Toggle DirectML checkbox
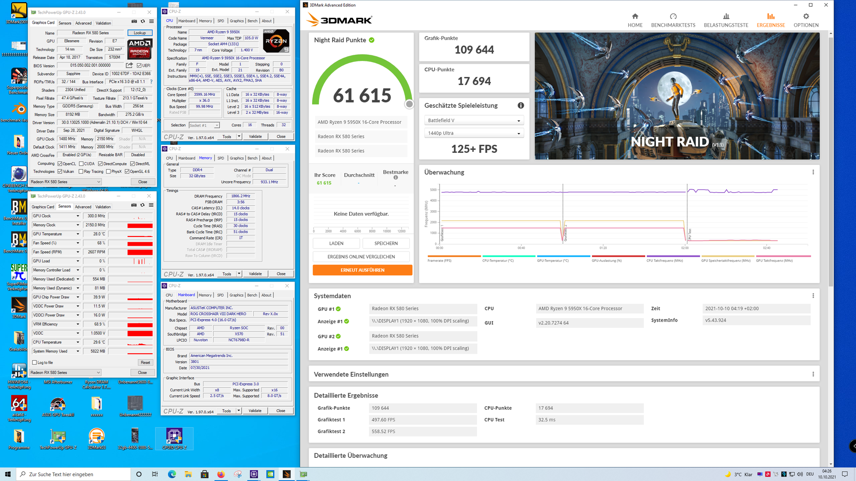The height and width of the screenshot is (481, 856). click(132, 164)
